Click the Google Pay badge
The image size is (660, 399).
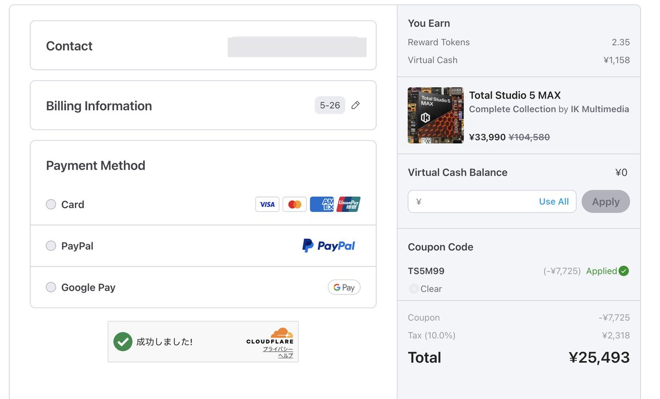344,287
